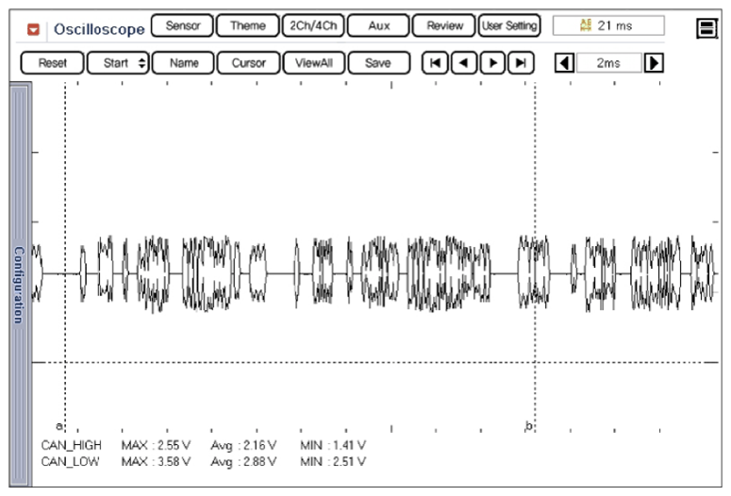
Task: Open the panel menu icon at top right
Action: point(706,29)
